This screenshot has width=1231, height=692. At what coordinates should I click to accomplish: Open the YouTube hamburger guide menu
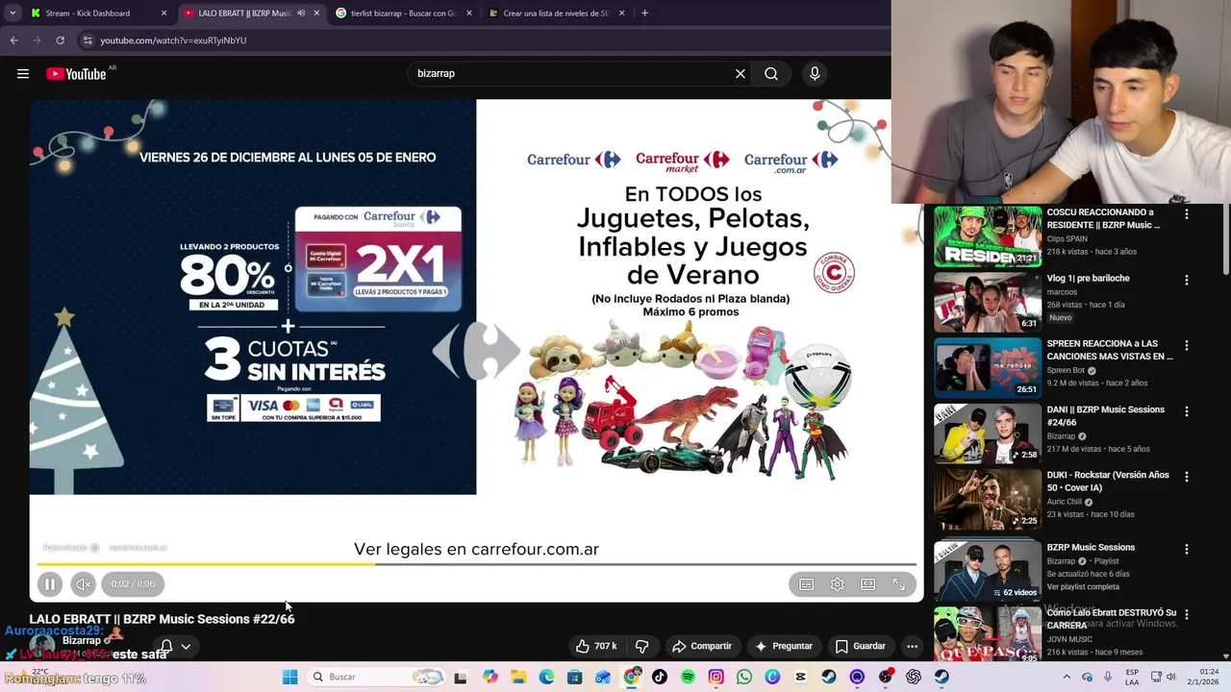pos(23,74)
